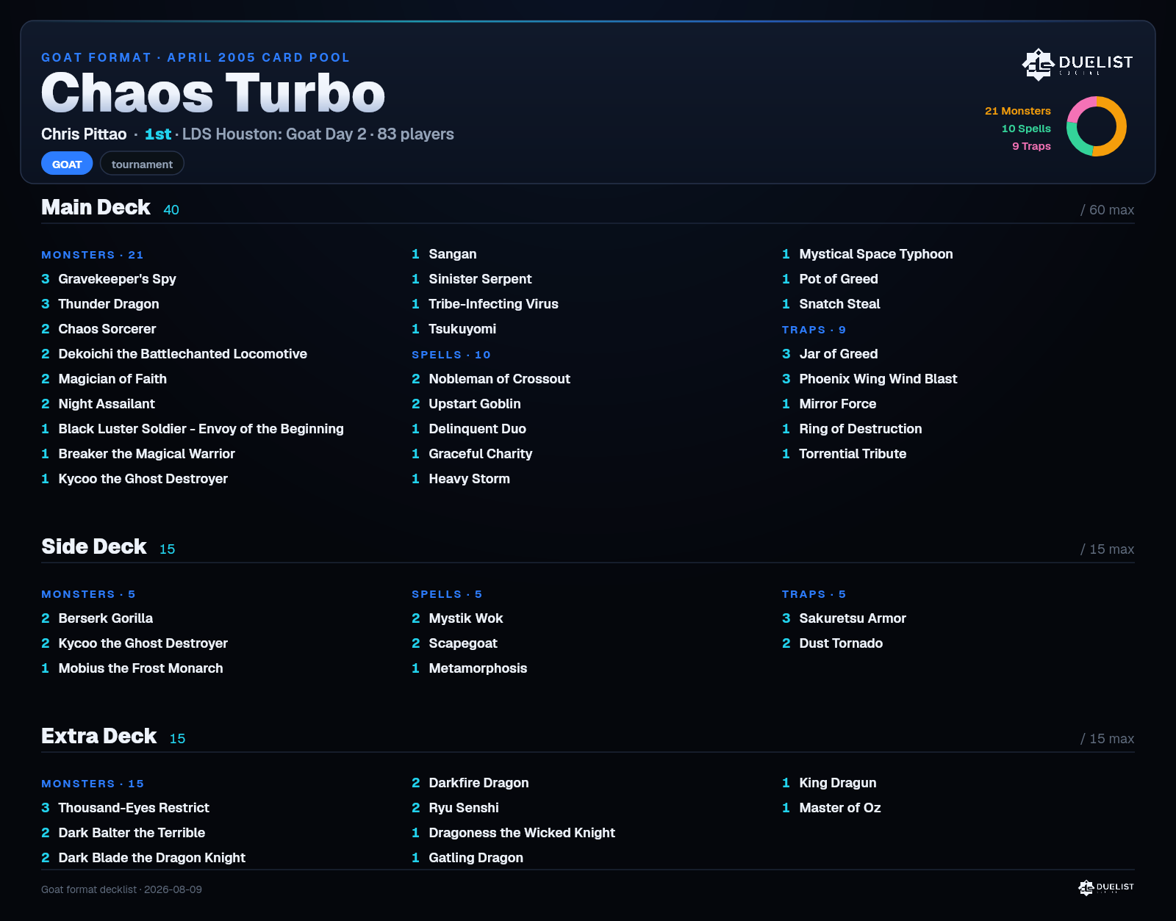This screenshot has width=1176, height=921.
Task: Select Phoenix Wing Wind Blast card
Action: [x=870, y=379]
